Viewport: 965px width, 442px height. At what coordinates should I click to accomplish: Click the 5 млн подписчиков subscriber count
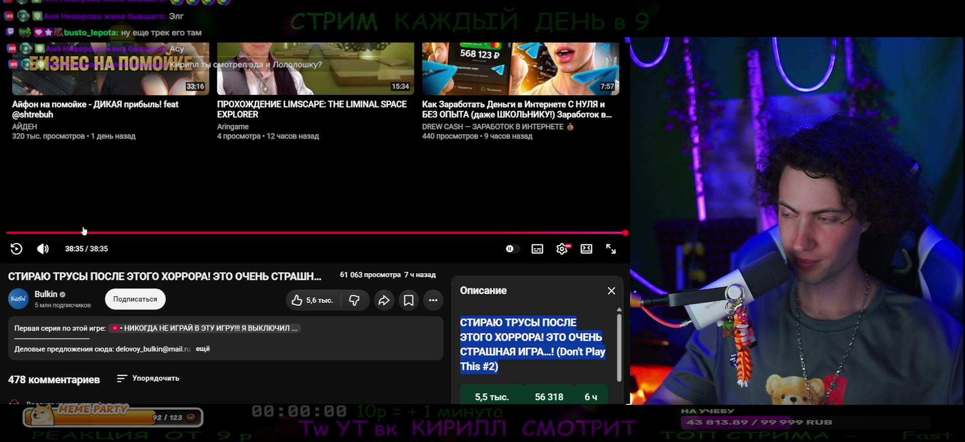(x=63, y=305)
